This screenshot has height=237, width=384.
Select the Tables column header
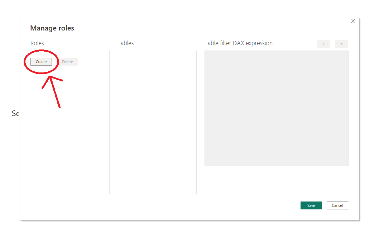[125, 43]
